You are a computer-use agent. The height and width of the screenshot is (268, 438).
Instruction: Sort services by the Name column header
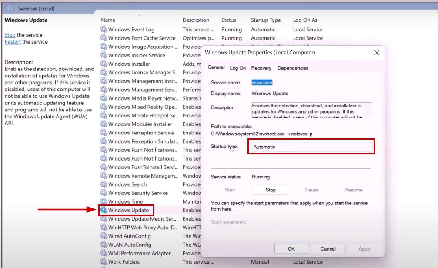[108, 20]
